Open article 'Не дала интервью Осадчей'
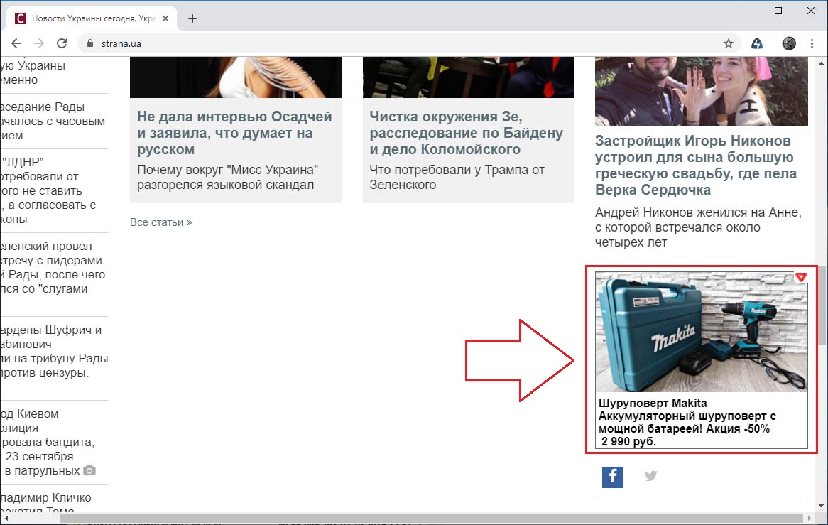 [234, 133]
